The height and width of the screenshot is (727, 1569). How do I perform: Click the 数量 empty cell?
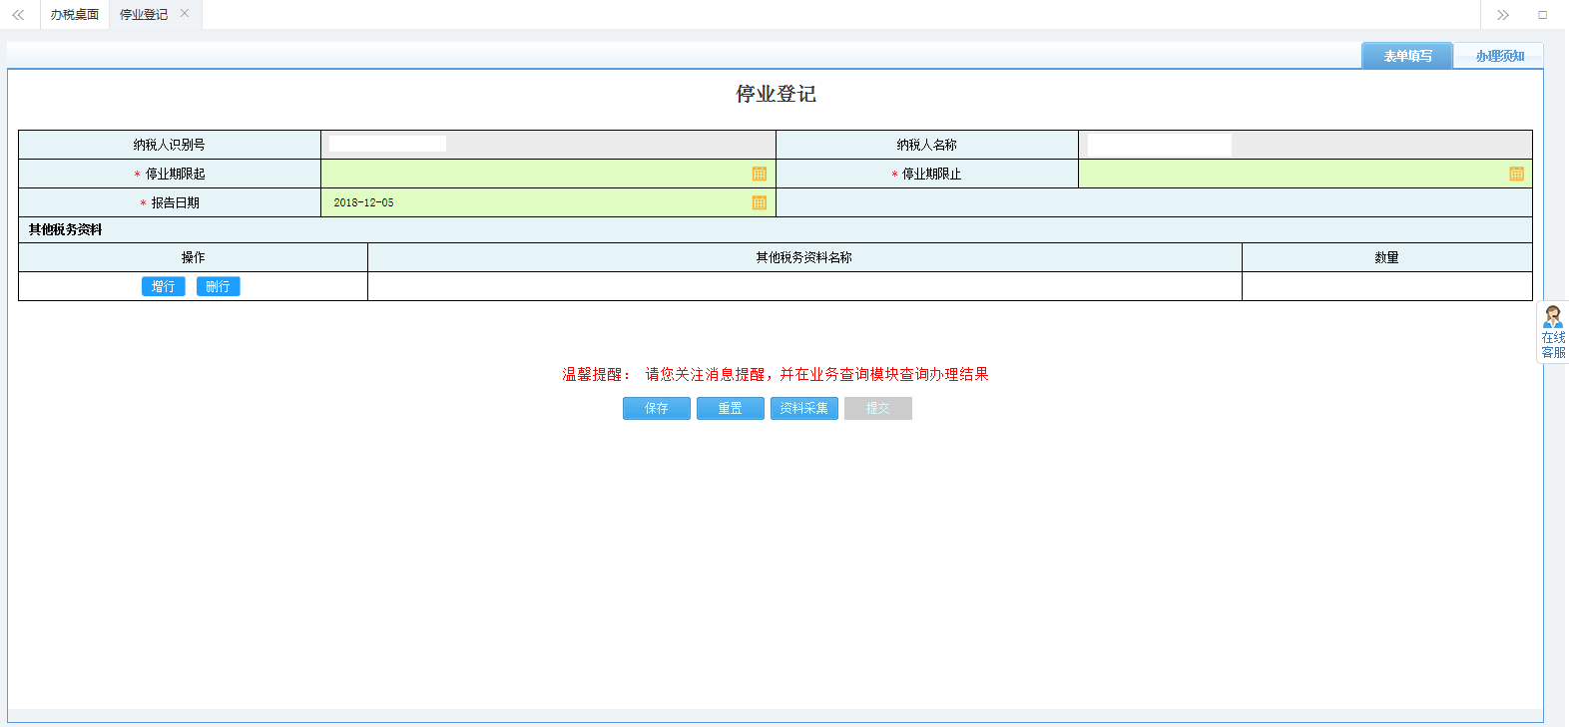pos(1387,286)
